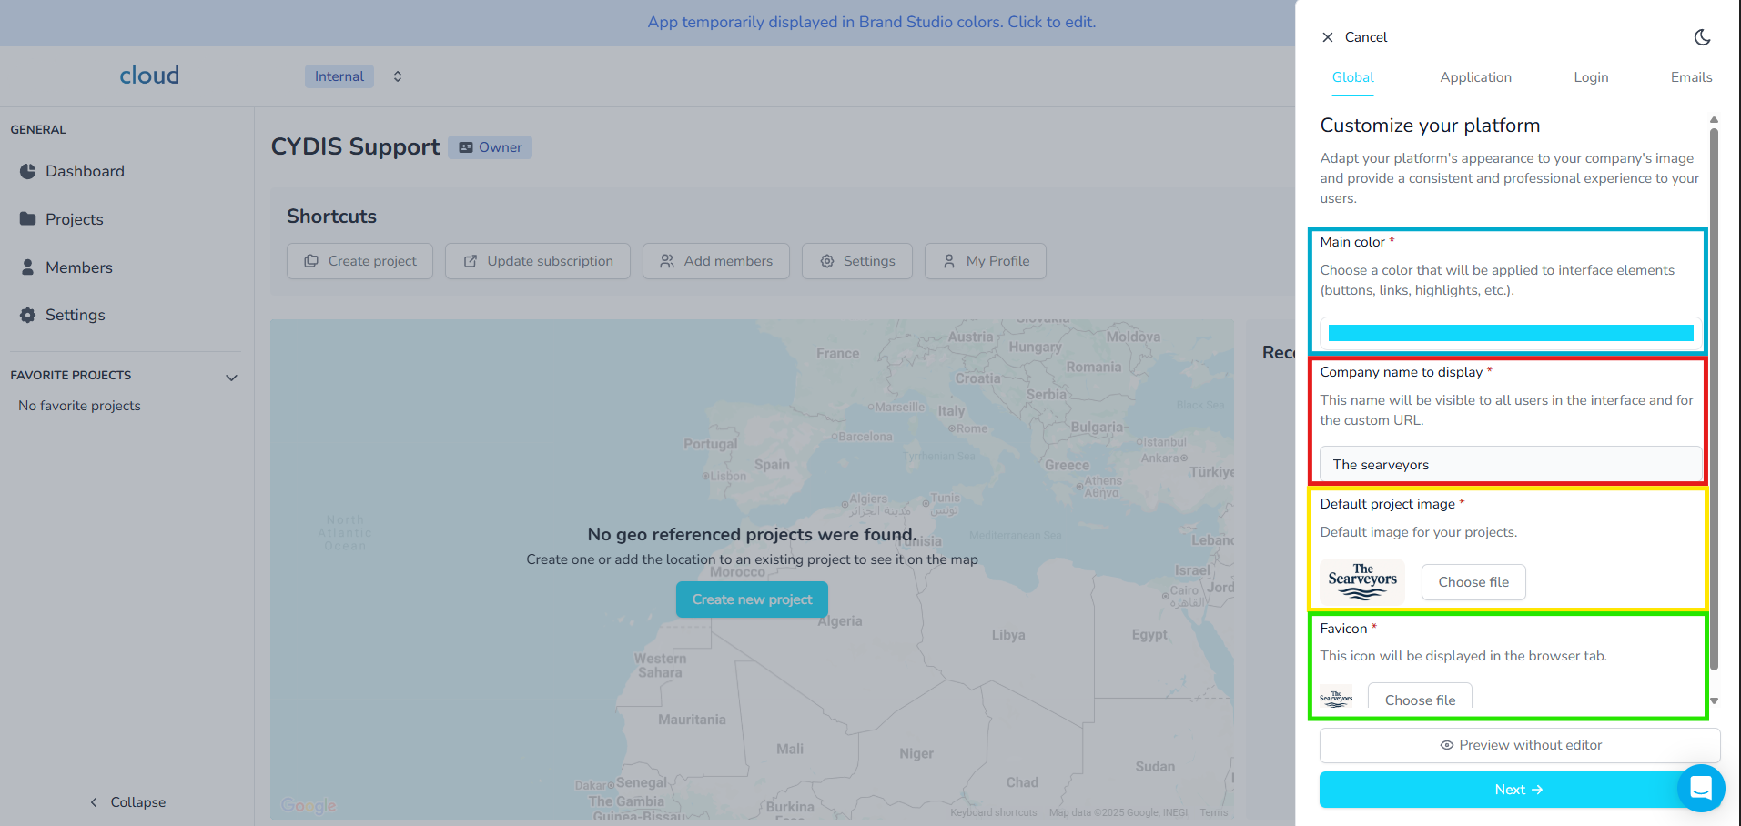Open the Internal workspace switcher
1741x826 pixels.
tap(397, 76)
